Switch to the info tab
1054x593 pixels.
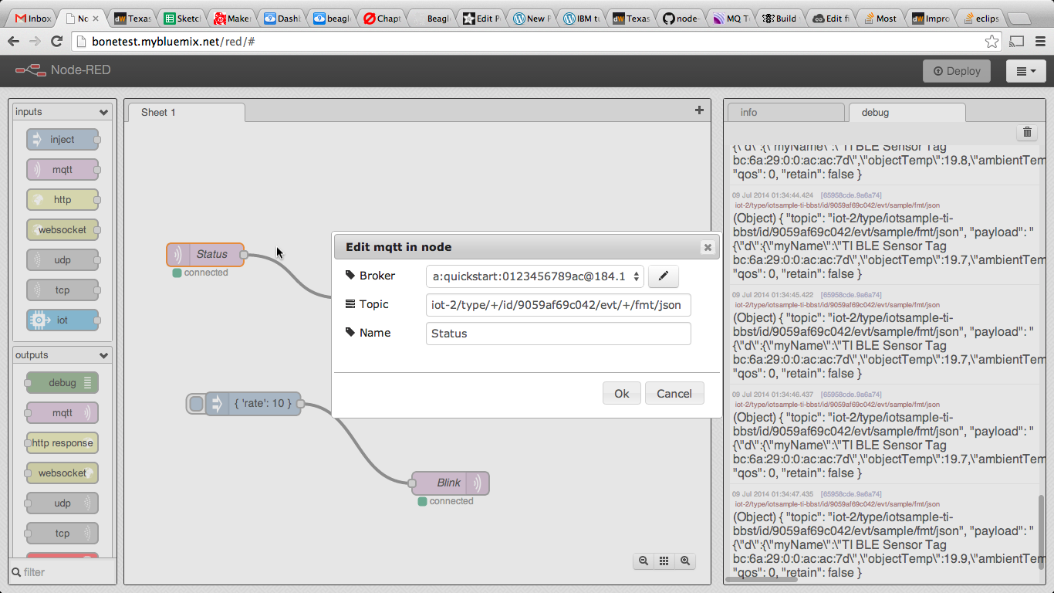785,113
